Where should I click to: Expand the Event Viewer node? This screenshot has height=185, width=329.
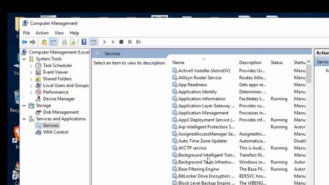pyautogui.click(x=31, y=72)
